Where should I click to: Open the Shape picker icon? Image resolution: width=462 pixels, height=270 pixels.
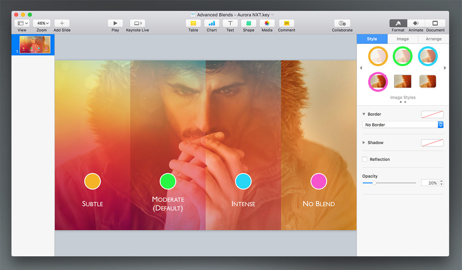pyautogui.click(x=248, y=23)
